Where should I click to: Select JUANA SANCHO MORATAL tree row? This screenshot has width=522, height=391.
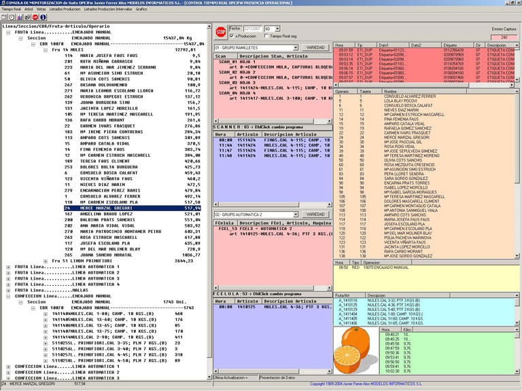point(133,255)
